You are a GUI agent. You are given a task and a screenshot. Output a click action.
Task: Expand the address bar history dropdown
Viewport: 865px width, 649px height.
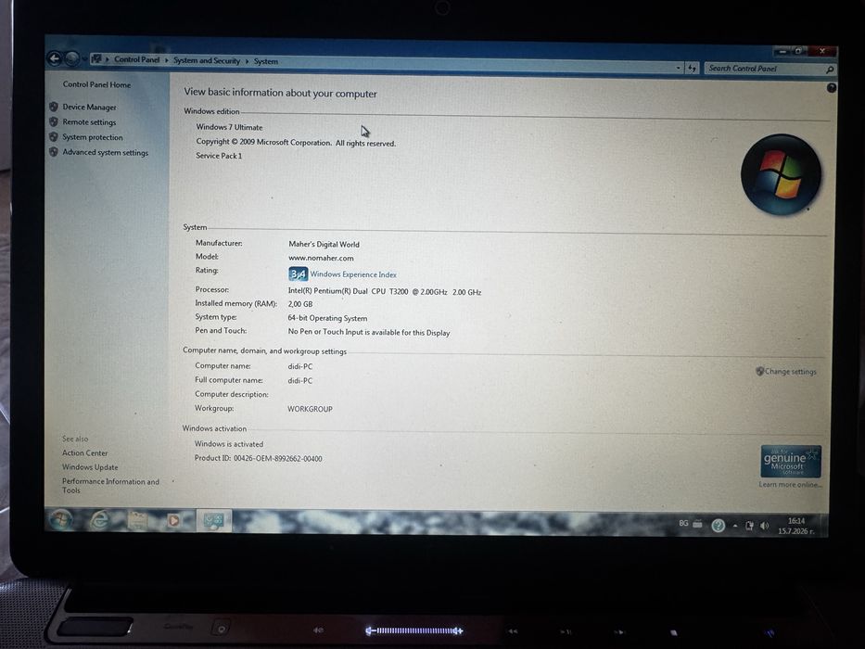tap(678, 68)
